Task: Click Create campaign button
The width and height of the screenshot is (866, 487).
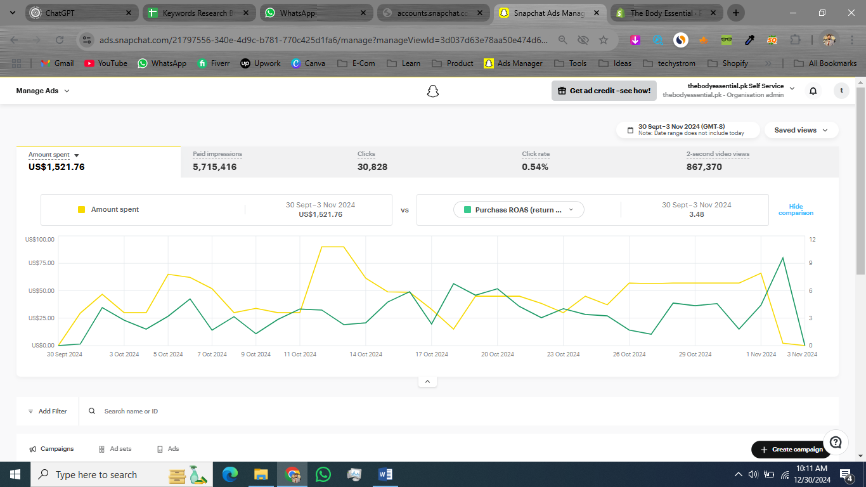Action: coord(791,450)
